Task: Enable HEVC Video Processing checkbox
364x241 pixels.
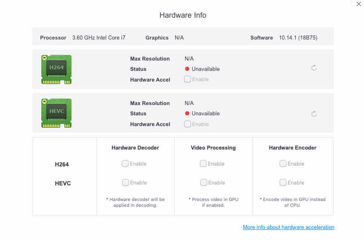Action: 204,183
